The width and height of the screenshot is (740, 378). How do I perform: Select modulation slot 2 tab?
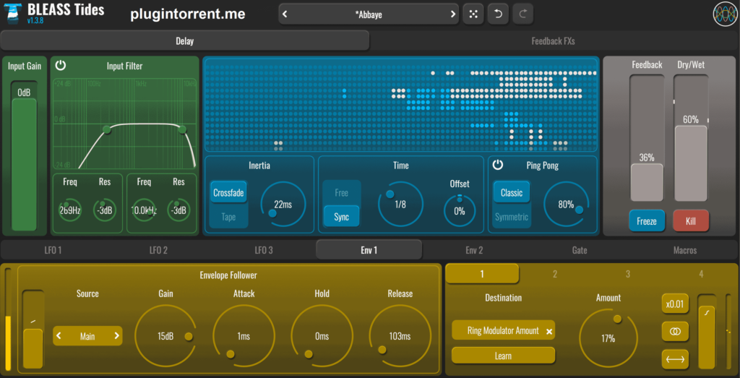(x=555, y=274)
